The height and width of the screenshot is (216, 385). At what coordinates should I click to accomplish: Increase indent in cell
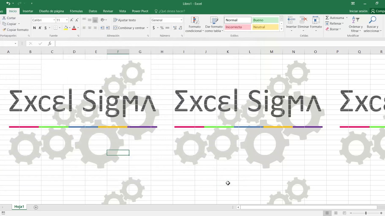(108, 28)
